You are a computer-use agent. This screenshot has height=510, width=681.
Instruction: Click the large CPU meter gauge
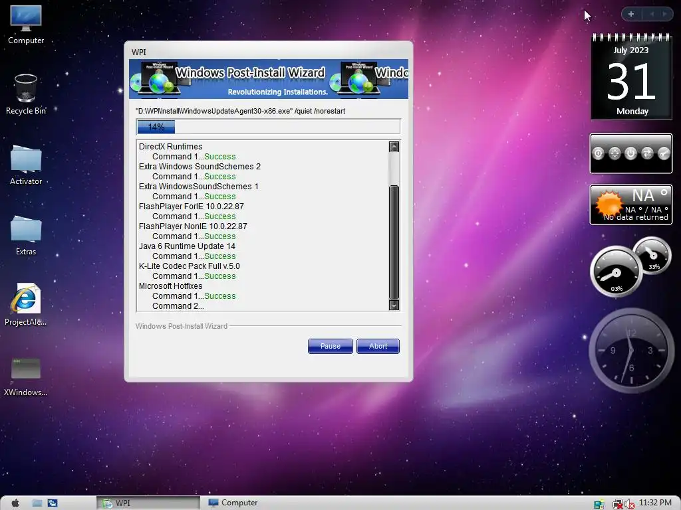(x=616, y=272)
